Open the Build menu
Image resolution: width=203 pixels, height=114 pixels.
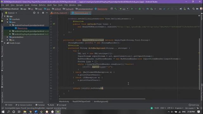point(49,5)
